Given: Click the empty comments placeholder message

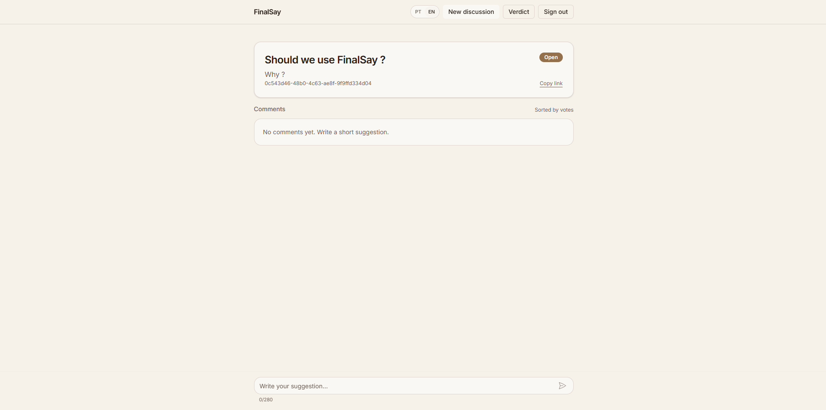Looking at the screenshot, I should coord(326,132).
